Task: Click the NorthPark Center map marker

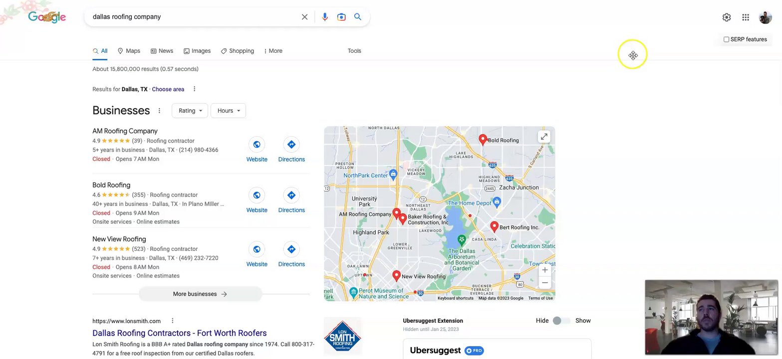Action: tap(393, 174)
